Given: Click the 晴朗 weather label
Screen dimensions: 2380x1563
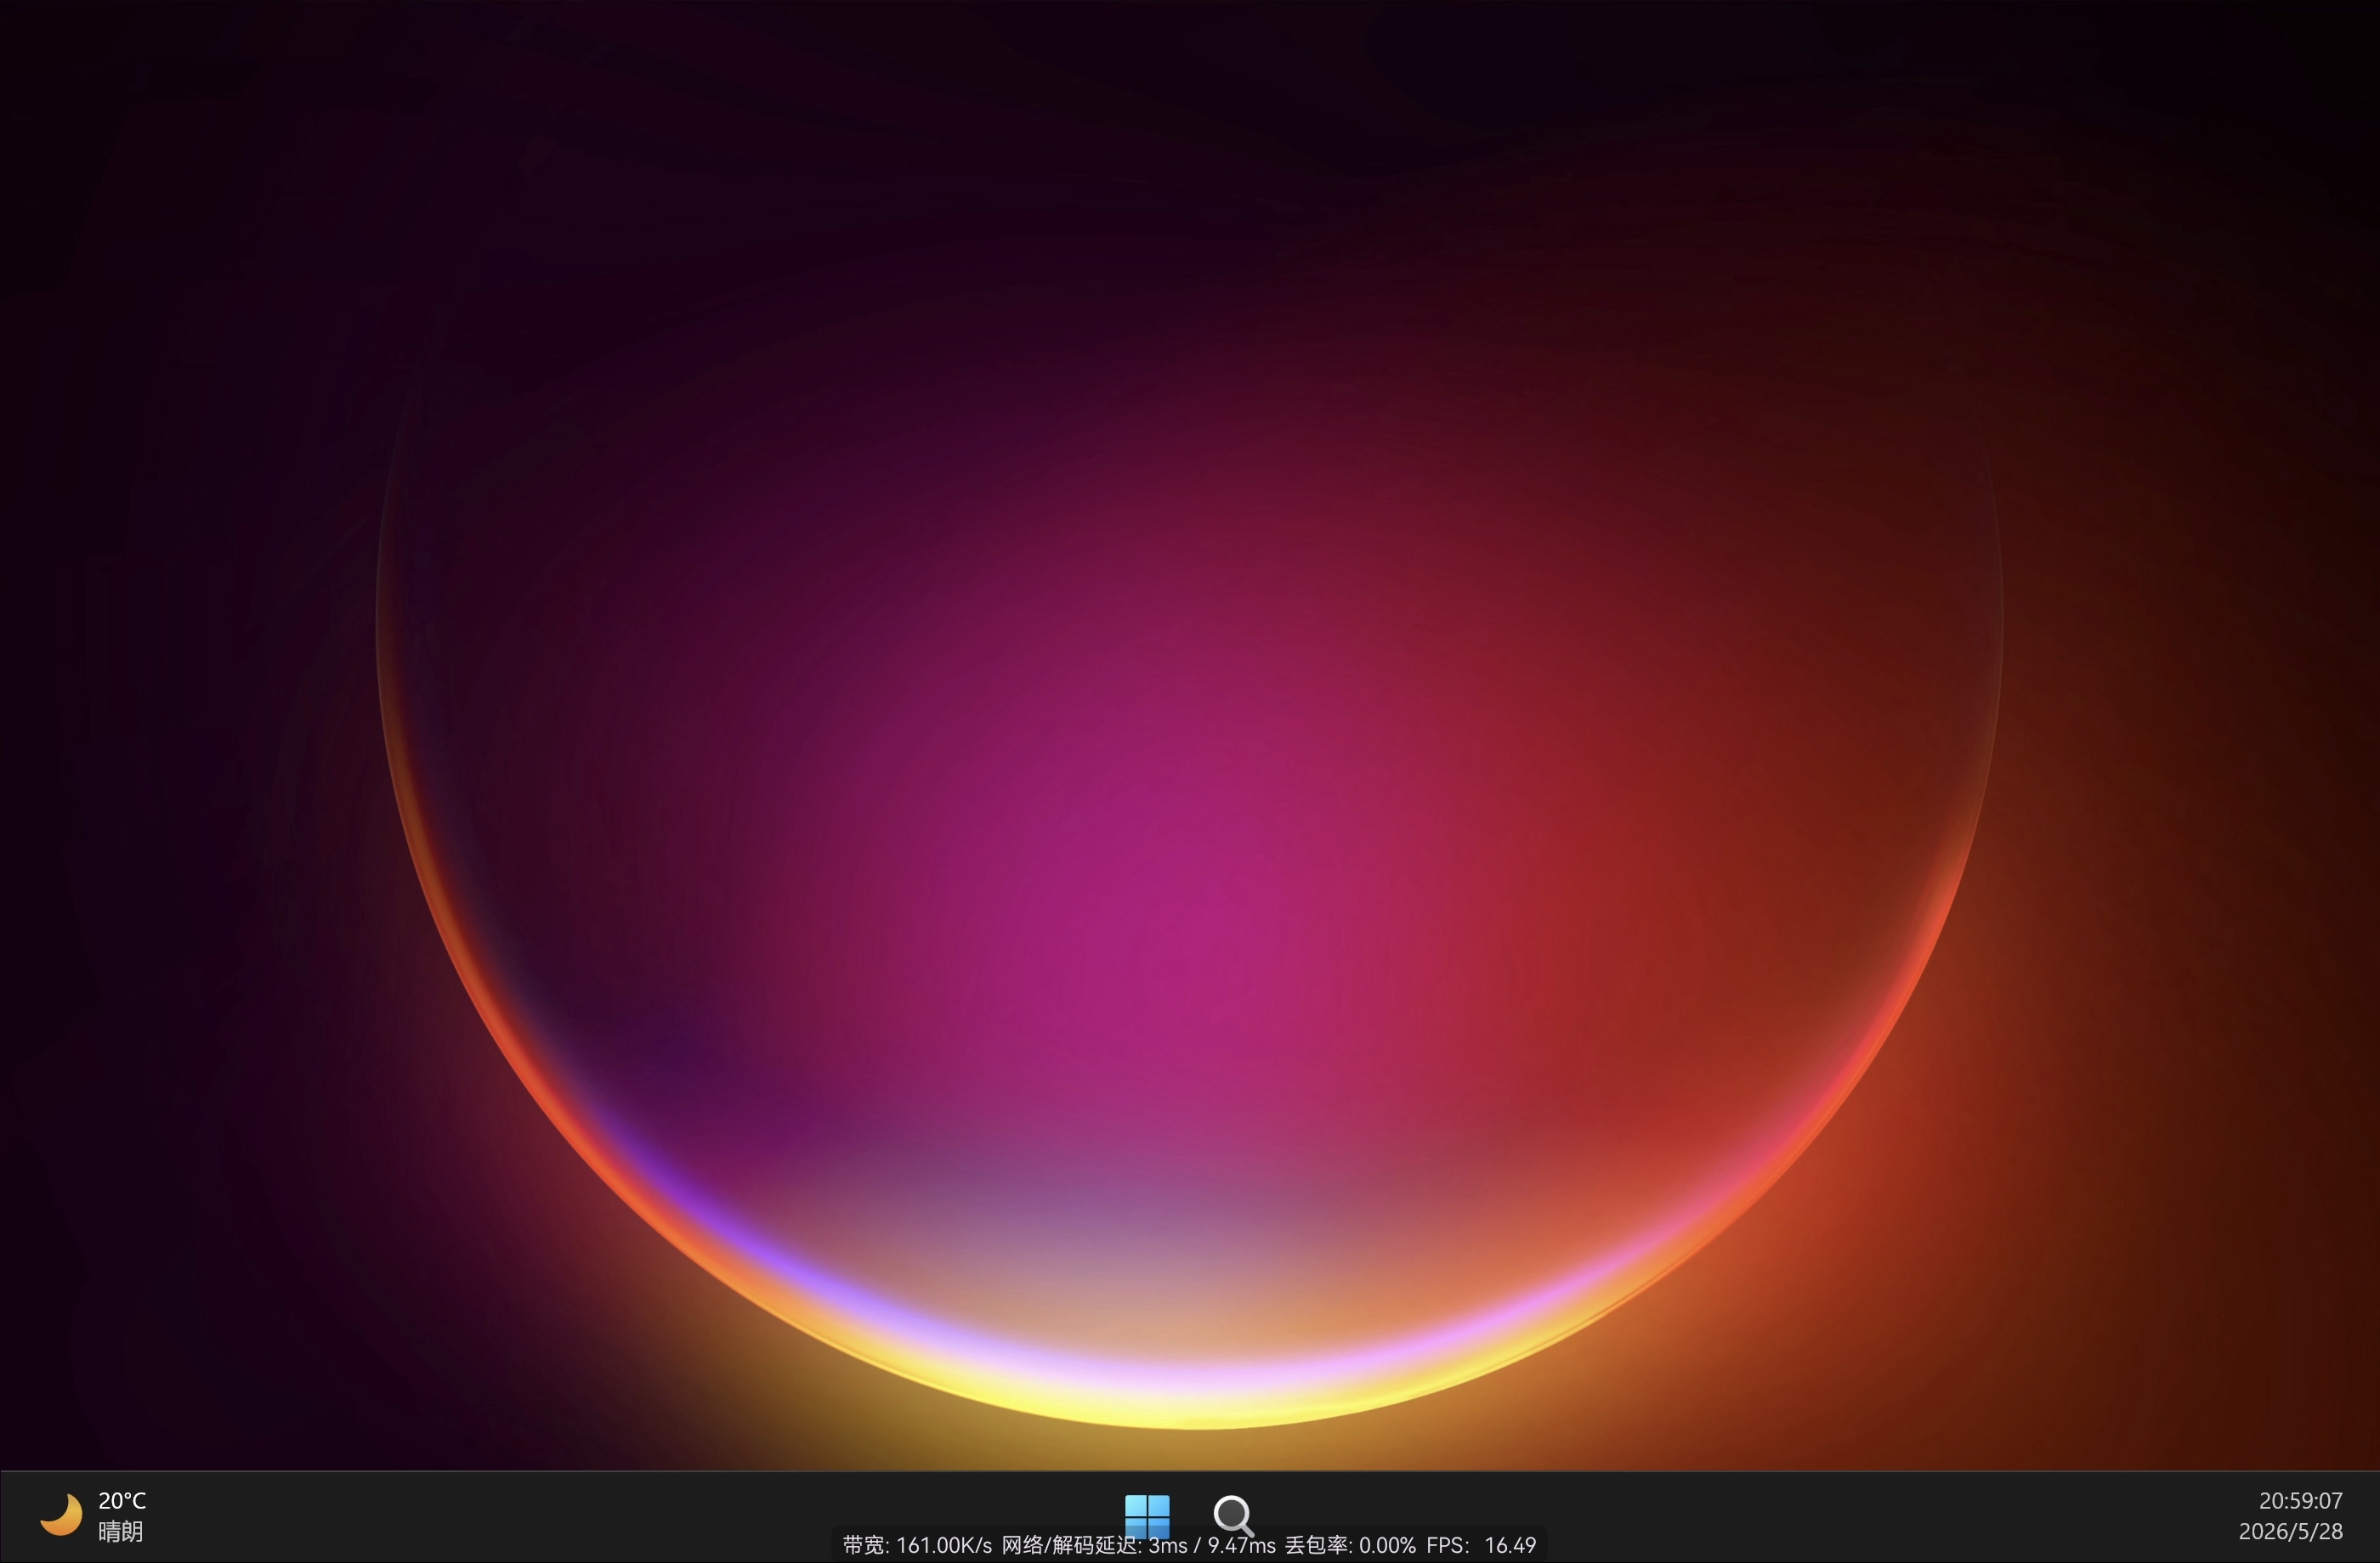Looking at the screenshot, I should point(120,1531).
